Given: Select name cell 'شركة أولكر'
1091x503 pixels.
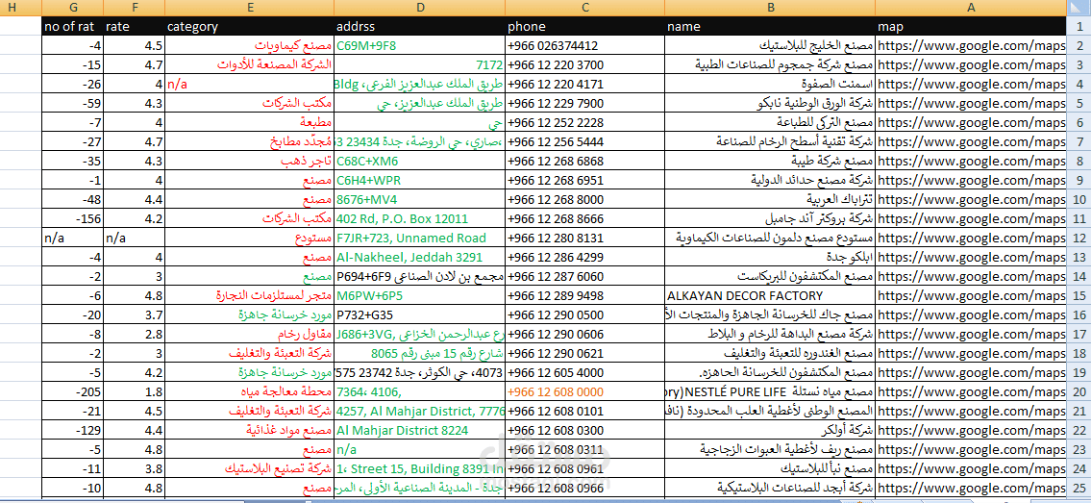Looking at the screenshot, I should tap(770, 429).
